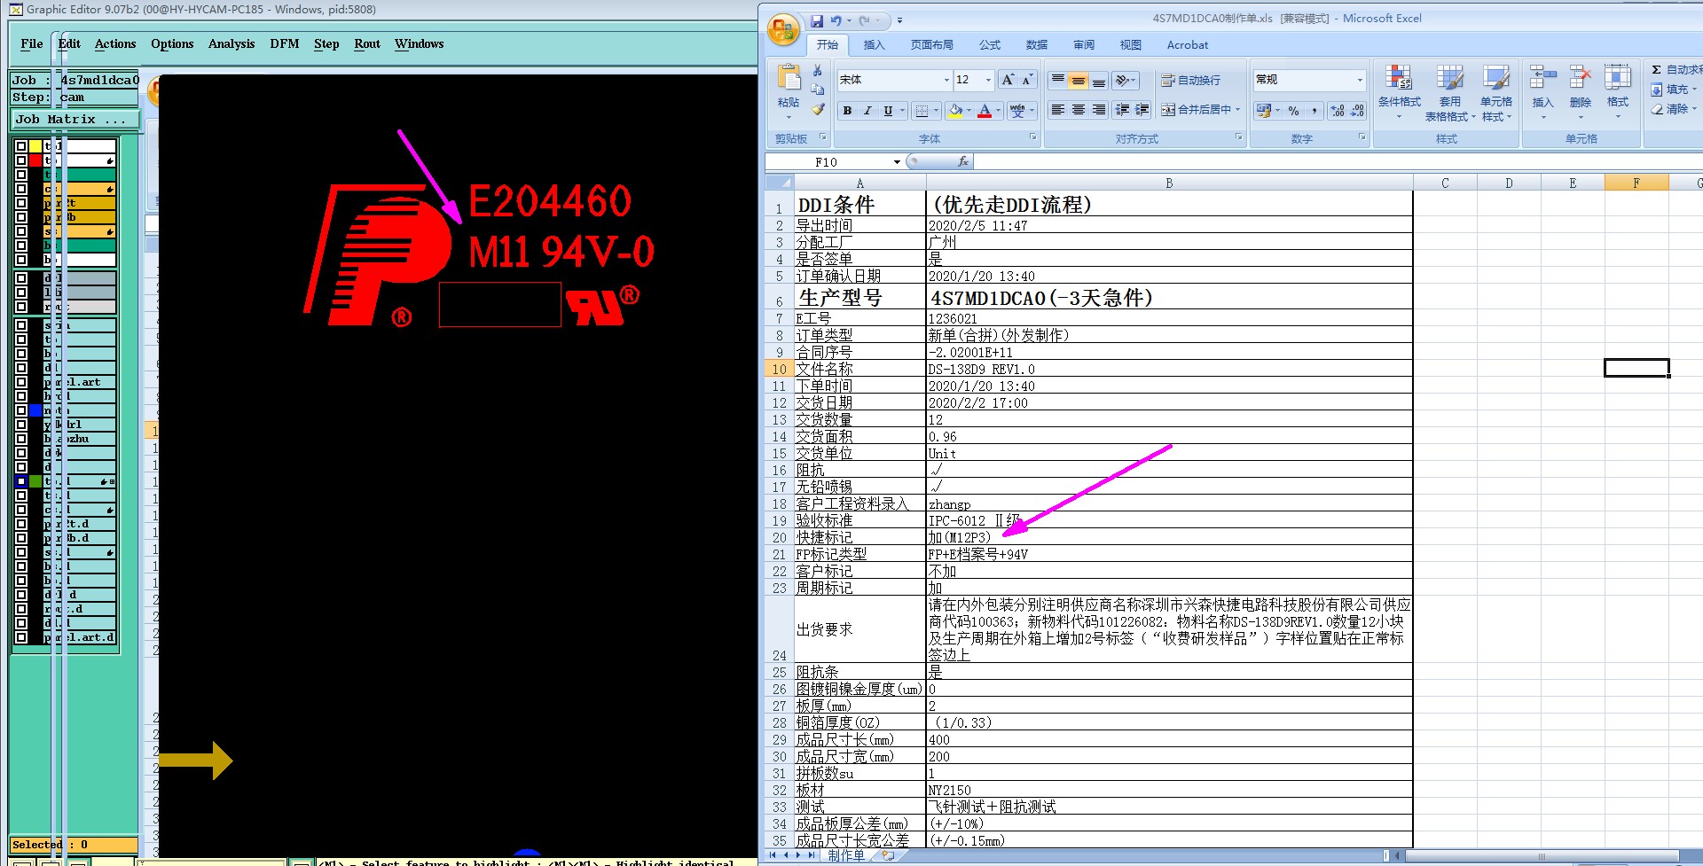Cut selection with scissors icon
Screen dimensions: 1703x866
(818, 71)
